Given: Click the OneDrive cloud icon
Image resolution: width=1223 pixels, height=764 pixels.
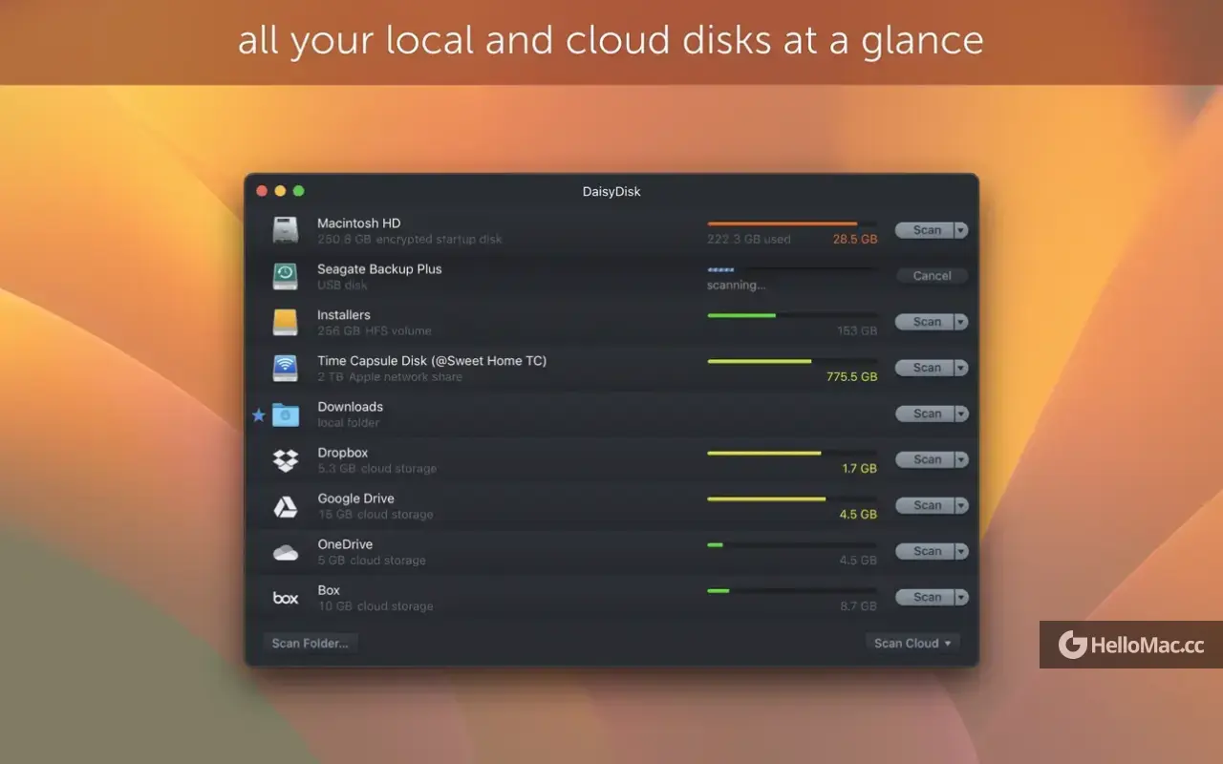Looking at the screenshot, I should point(286,552).
